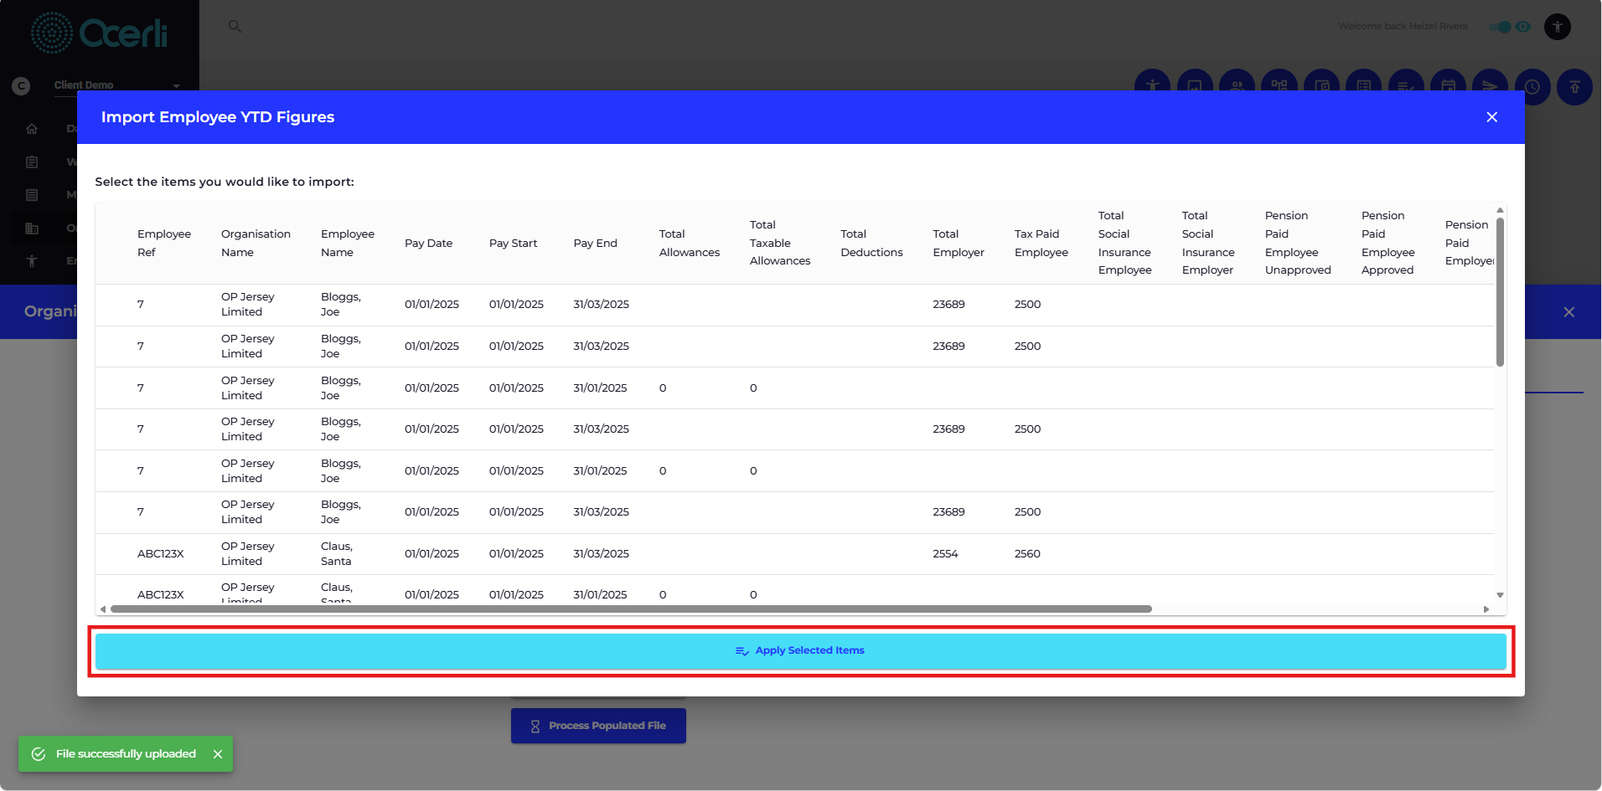Click the eye visibility icon near the welcome text
Viewport: 1602px width, 791px height.
[1524, 27]
